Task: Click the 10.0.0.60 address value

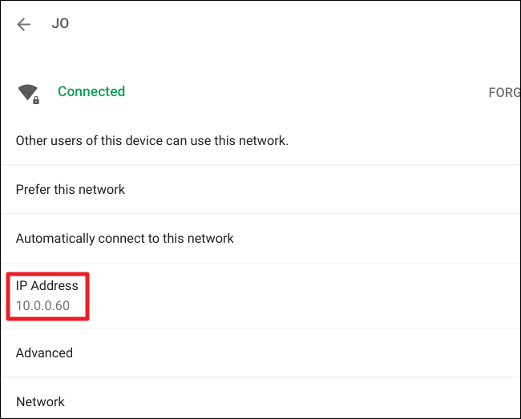Action: [x=42, y=307]
